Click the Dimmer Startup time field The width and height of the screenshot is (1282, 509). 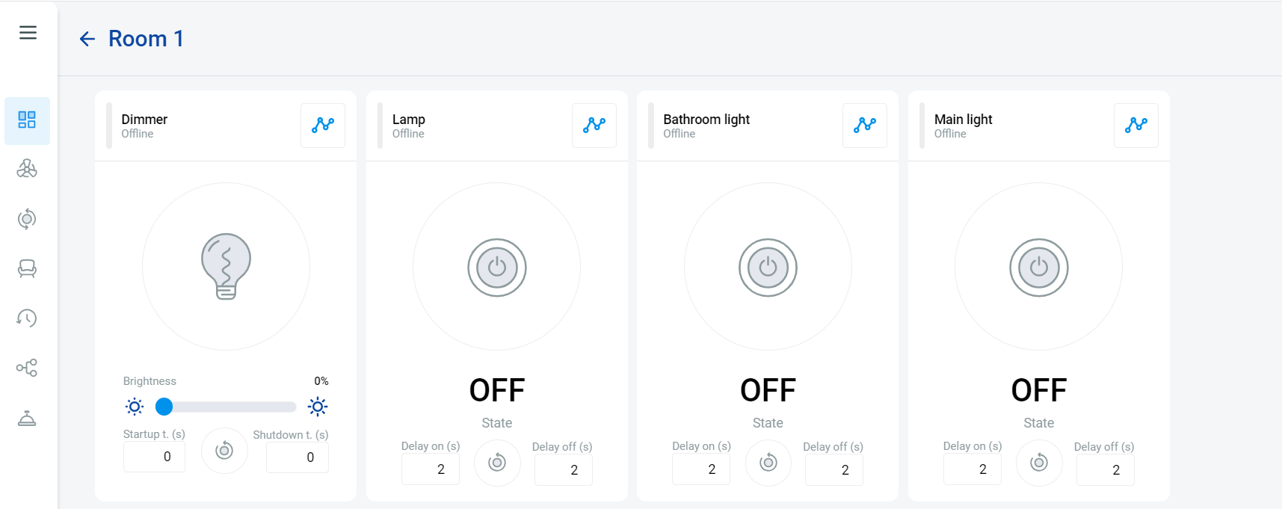coord(154,457)
